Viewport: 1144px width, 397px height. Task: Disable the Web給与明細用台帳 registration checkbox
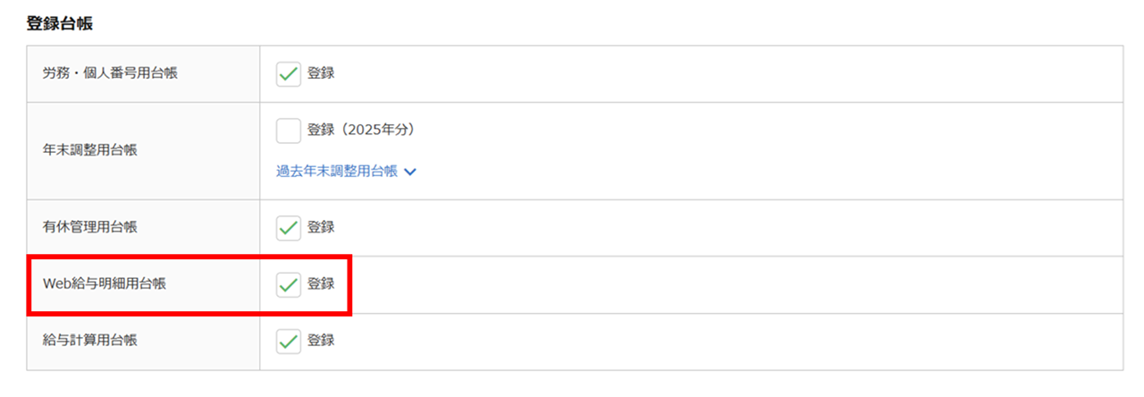click(288, 284)
